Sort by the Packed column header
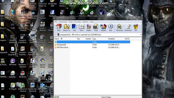Viewport: 174px width, 98px height. tap(88, 39)
